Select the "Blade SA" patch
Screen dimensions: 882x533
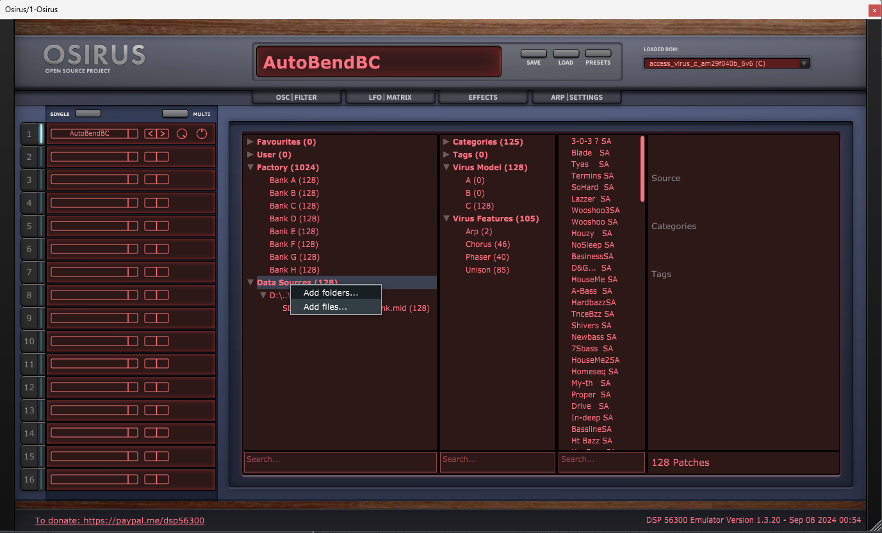click(591, 153)
